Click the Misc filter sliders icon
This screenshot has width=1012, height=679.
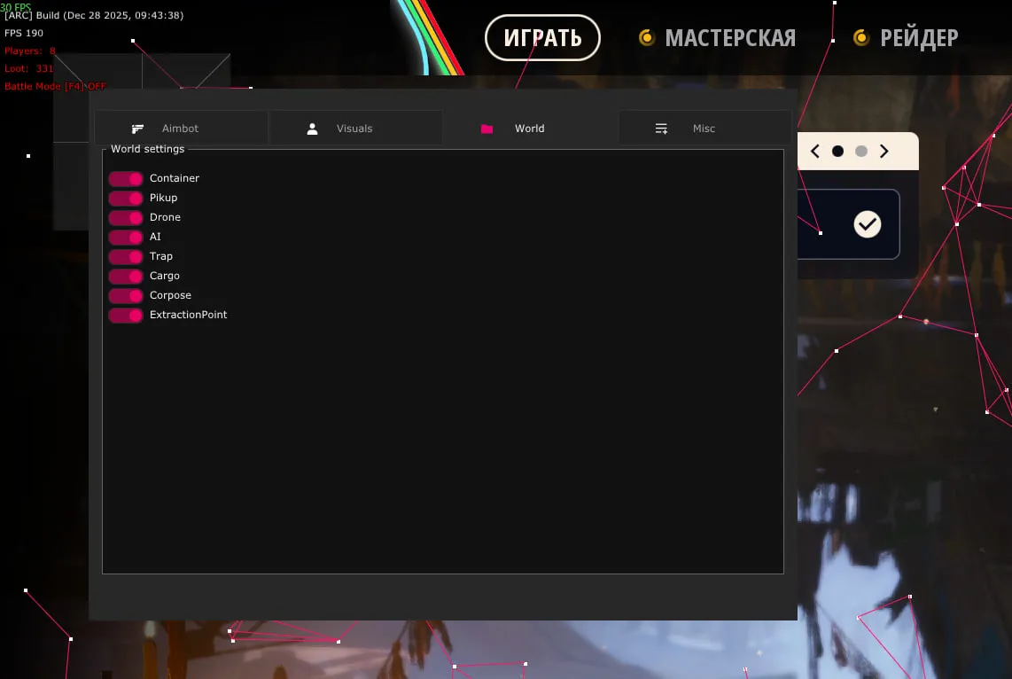[661, 128]
